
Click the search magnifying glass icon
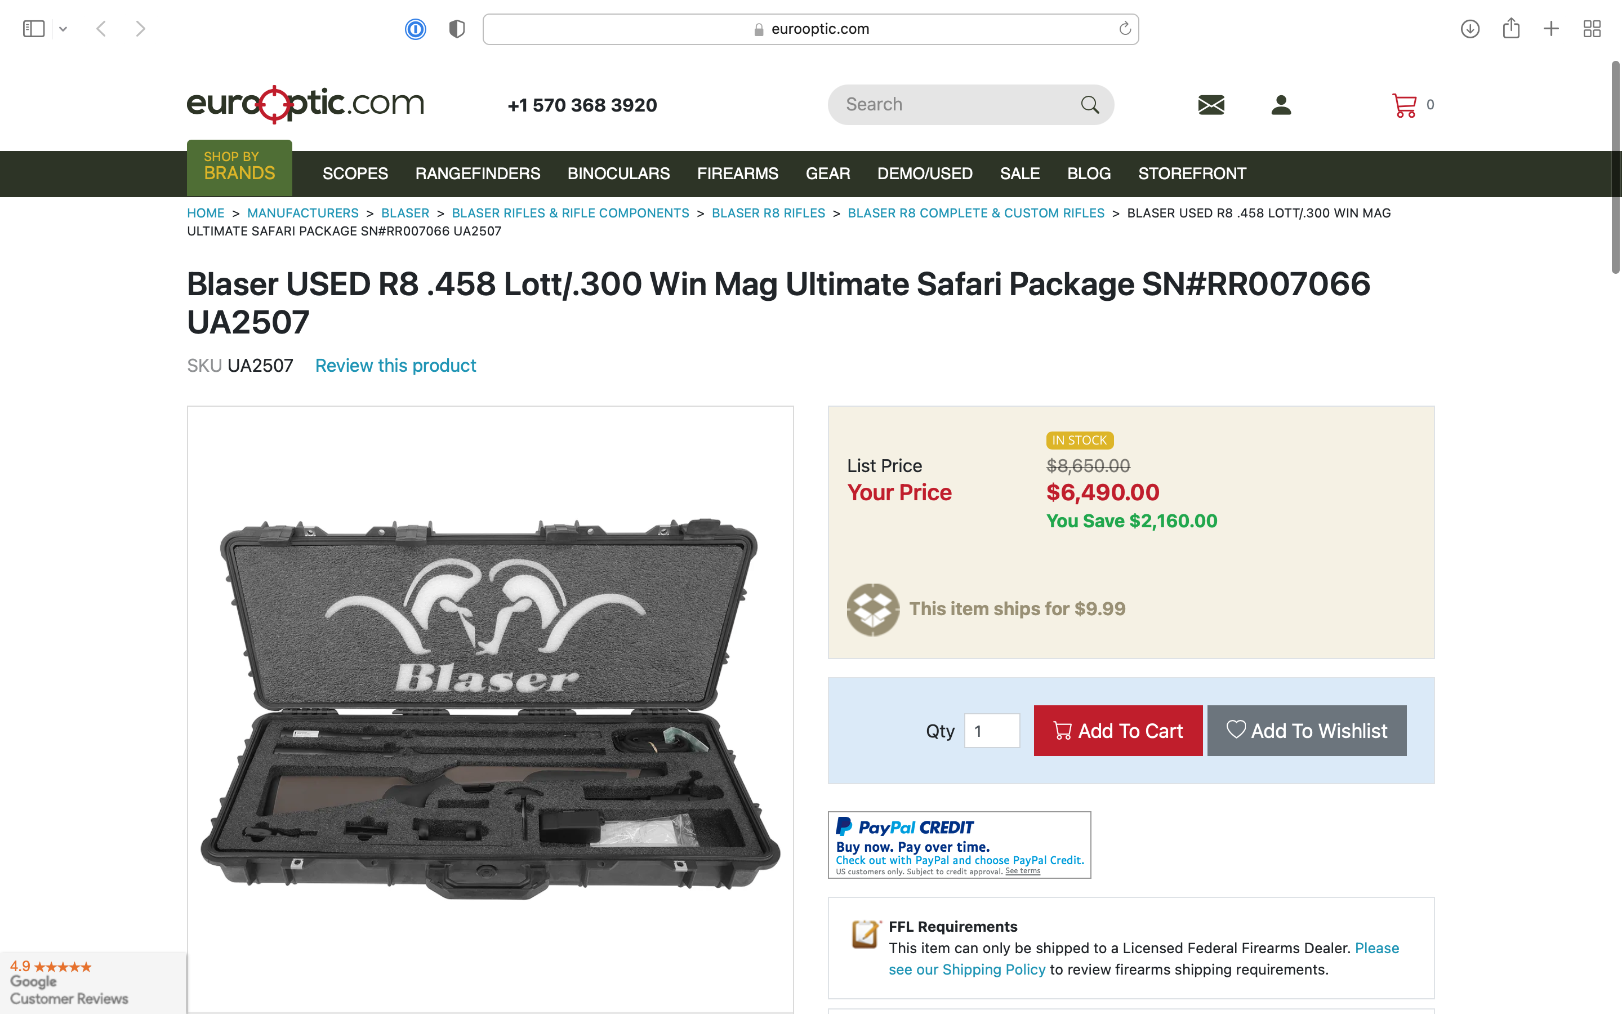click(1090, 105)
